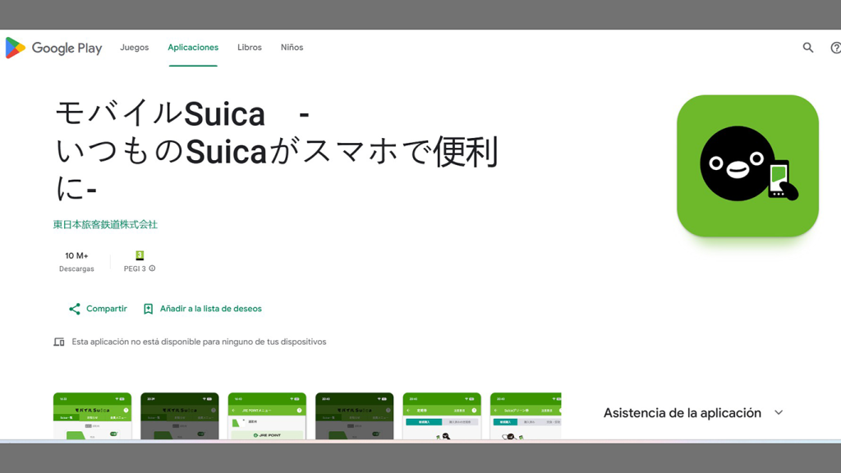
Task: Open the JRE POINT screenshot thumbnail
Action: point(267,416)
